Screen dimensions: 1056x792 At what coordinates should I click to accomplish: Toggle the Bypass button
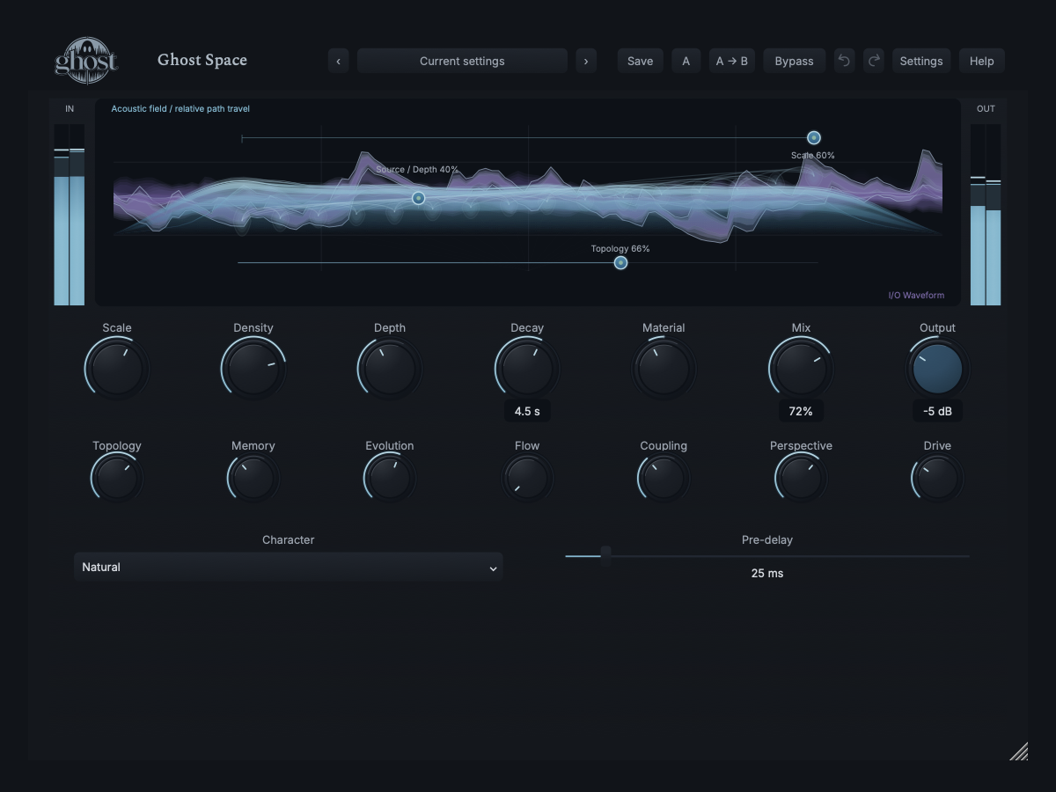pos(794,61)
